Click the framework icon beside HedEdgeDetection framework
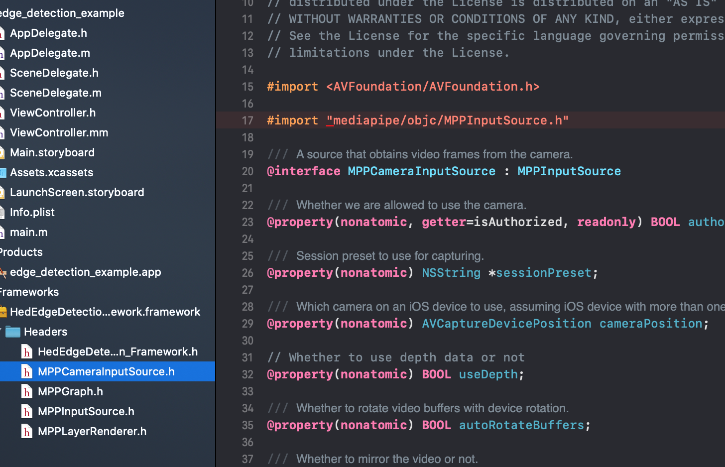725x467 pixels. pos(3,312)
